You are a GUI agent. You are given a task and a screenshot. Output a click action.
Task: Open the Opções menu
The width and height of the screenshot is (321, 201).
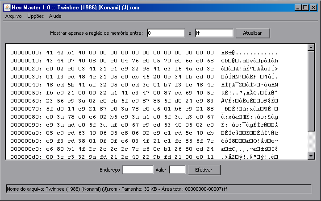pos(36,16)
